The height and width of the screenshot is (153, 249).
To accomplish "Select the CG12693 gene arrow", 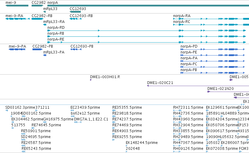I will coord(75,12).
